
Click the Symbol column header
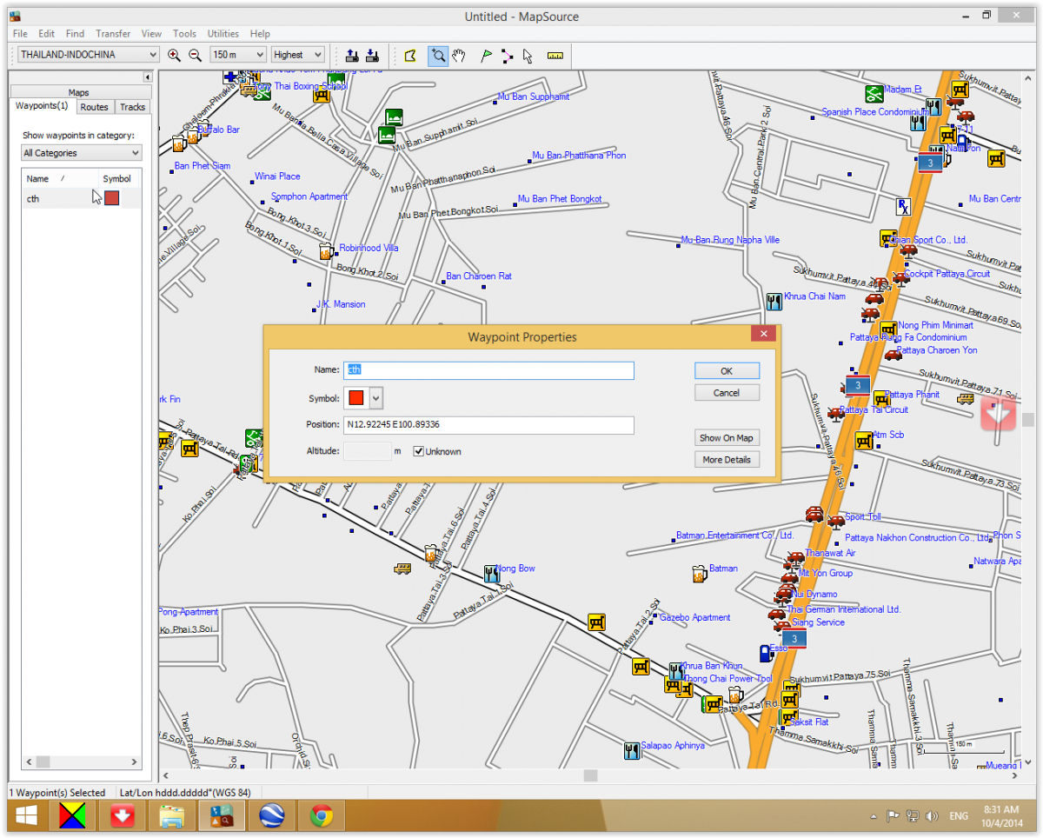pos(117,179)
